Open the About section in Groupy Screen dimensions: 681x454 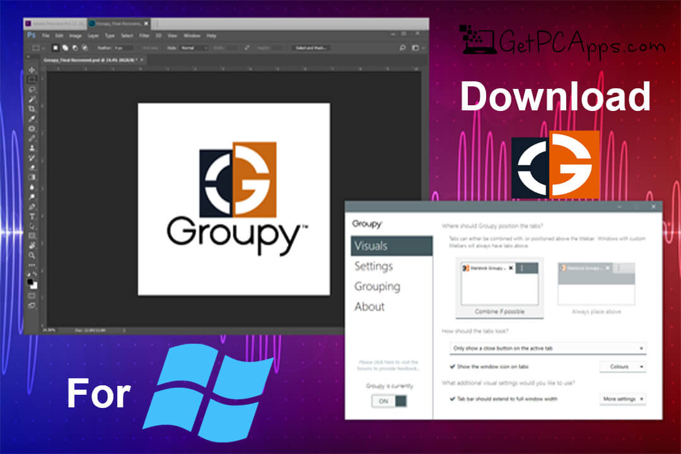click(x=369, y=306)
